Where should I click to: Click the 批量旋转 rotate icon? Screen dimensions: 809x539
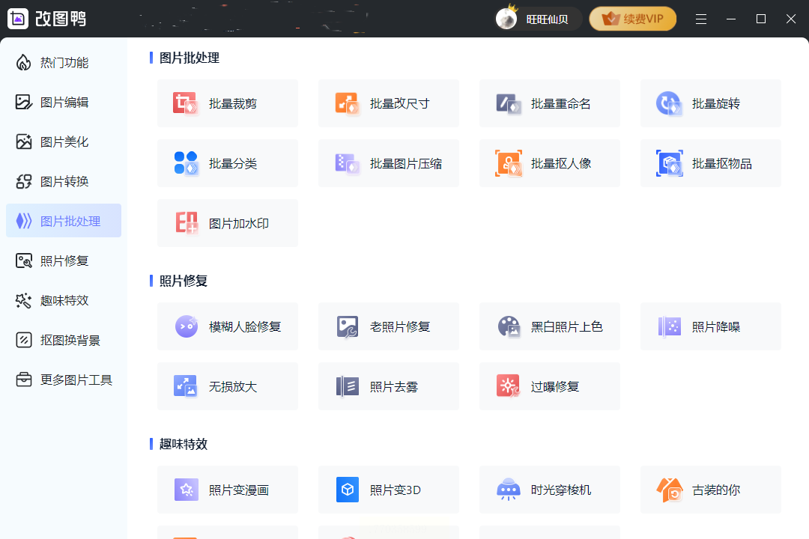[669, 103]
